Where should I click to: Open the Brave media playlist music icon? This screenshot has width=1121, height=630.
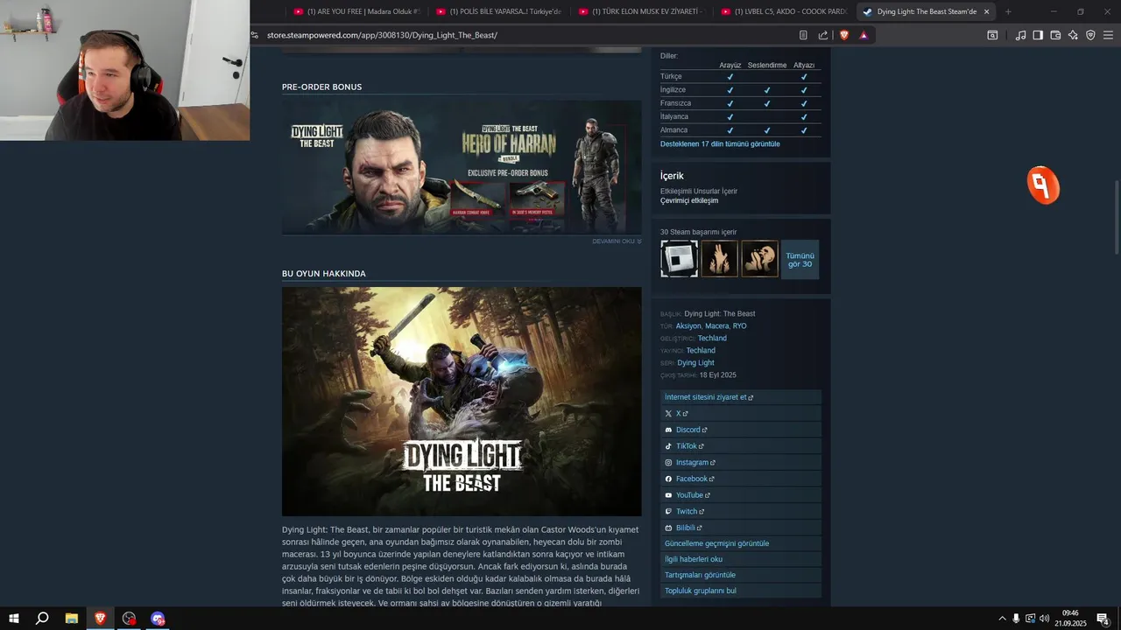click(x=1020, y=35)
